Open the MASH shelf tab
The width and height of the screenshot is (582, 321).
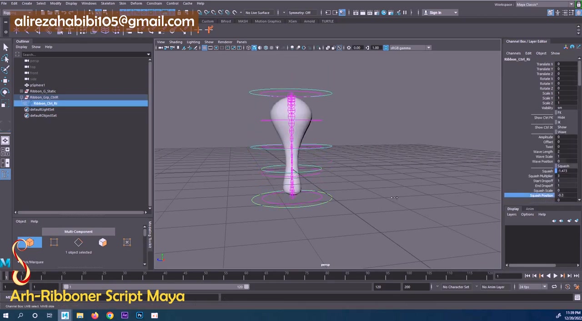click(243, 21)
